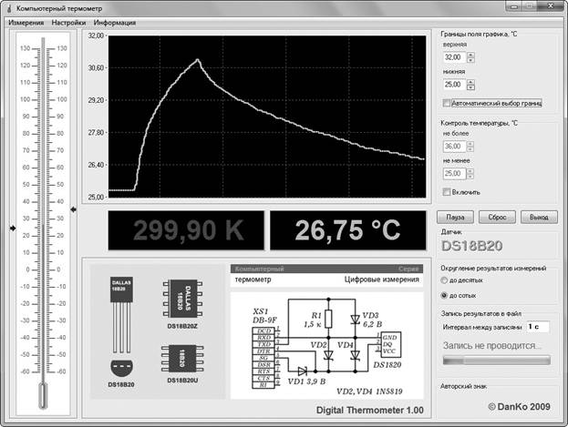Increase the нижняя graph bound value
This screenshot has height=427, width=568.
[470, 82]
